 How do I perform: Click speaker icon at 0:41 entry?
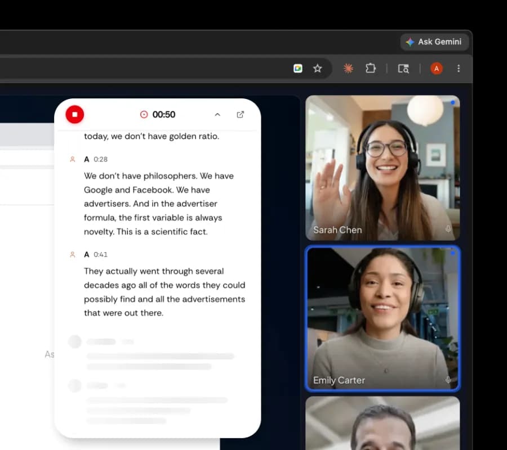(73, 254)
